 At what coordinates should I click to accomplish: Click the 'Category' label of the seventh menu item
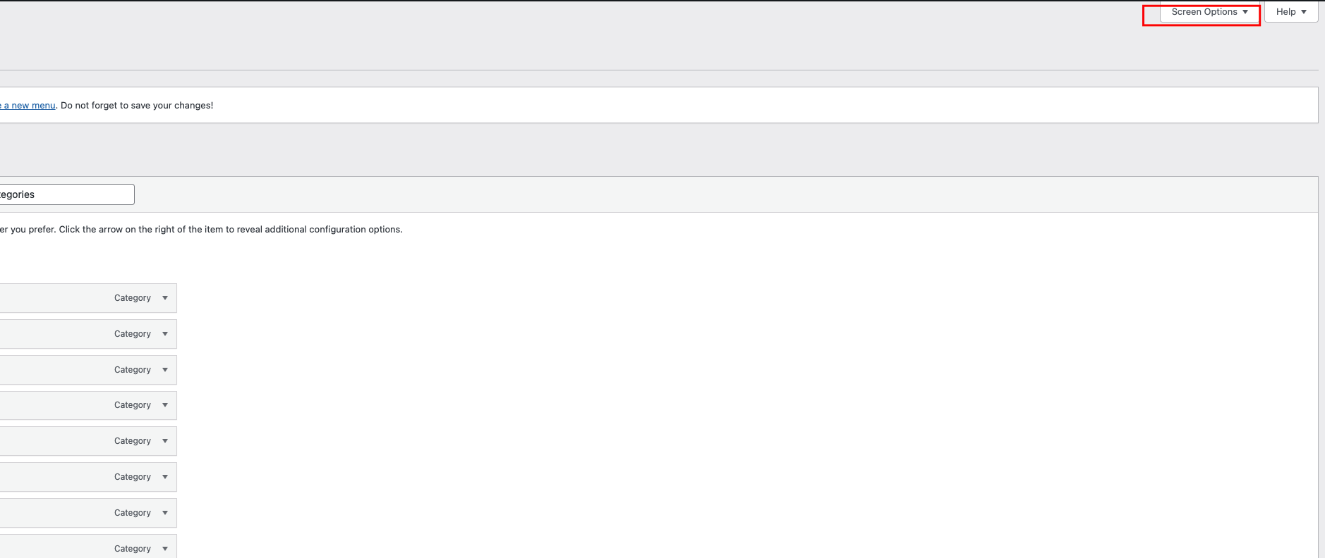tap(133, 513)
